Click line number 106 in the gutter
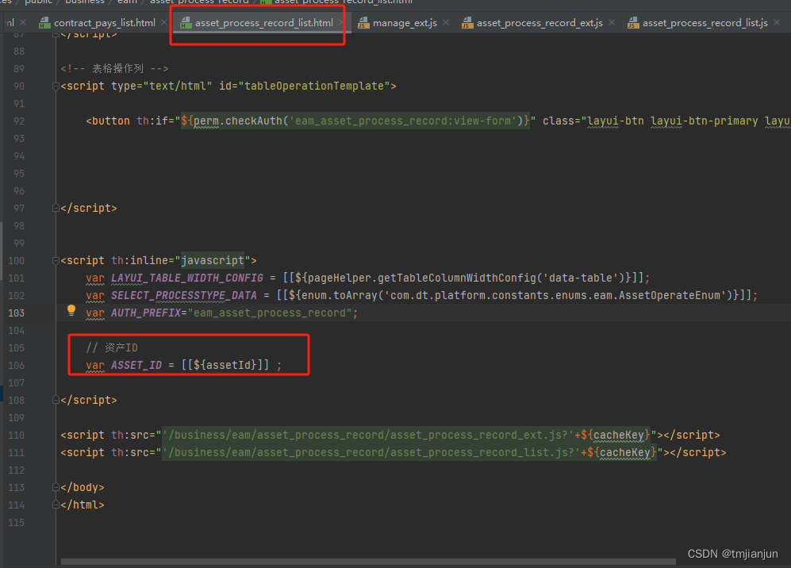The image size is (791, 568). [16, 365]
